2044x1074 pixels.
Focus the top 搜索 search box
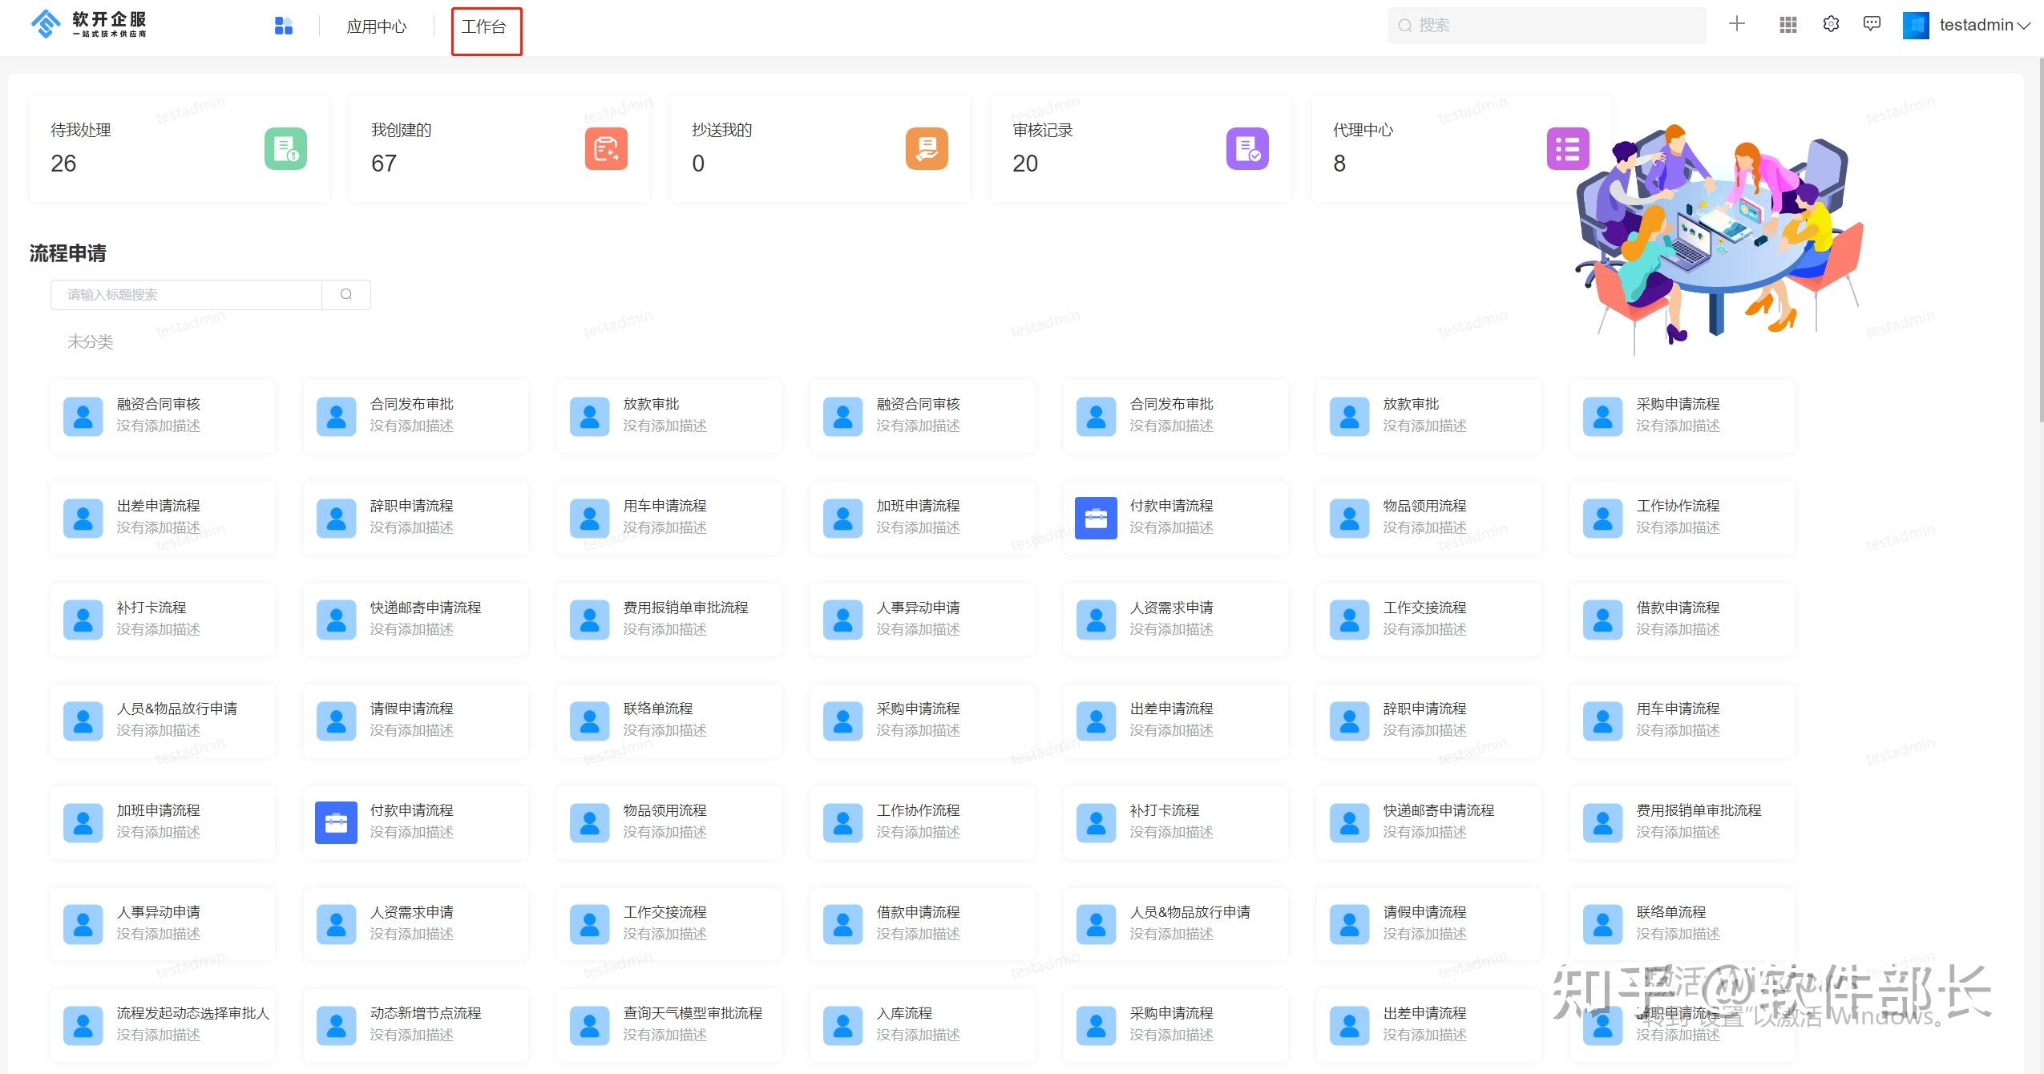[x=1546, y=26]
